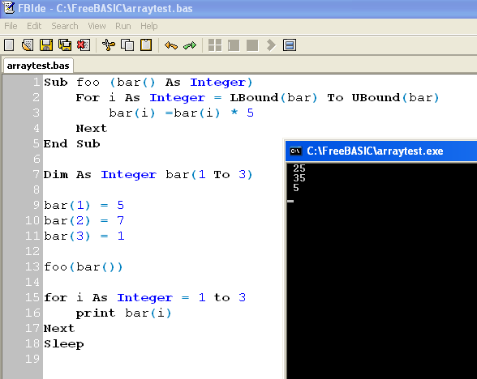Undo with the yellow arrow icon
477x379 pixels.
point(171,45)
